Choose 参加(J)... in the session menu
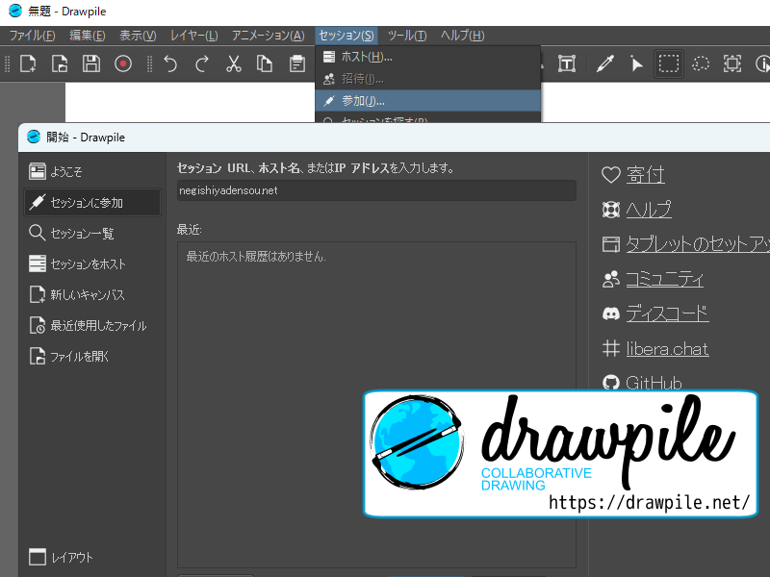Viewport: 770px width, 577px height. click(x=427, y=101)
